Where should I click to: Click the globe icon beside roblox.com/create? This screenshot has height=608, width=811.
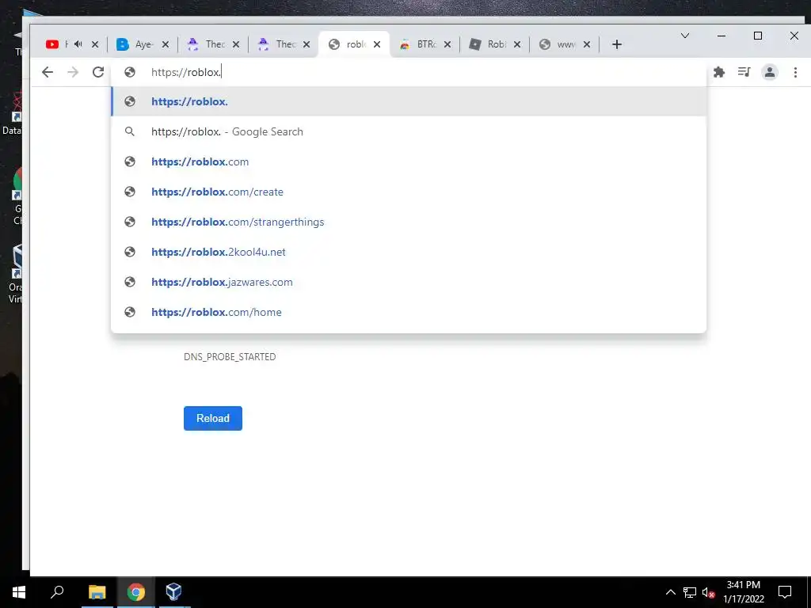click(130, 192)
